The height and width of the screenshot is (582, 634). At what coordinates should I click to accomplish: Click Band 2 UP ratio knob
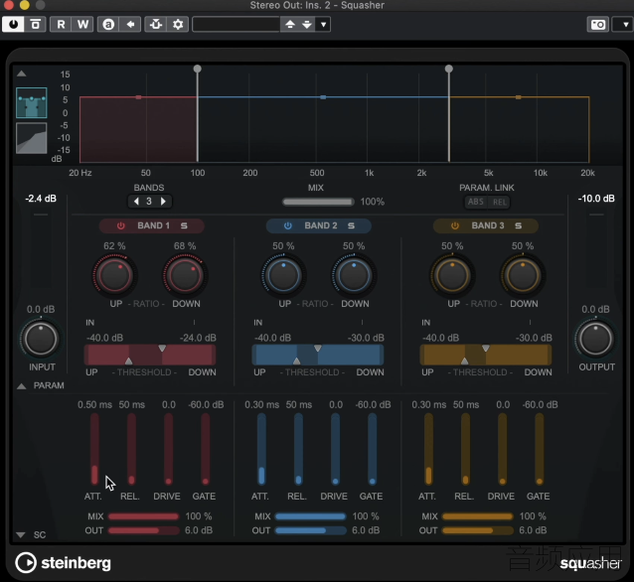283,276
